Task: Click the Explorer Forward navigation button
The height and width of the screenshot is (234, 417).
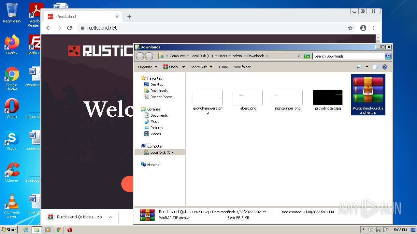Action: (149, 56)
